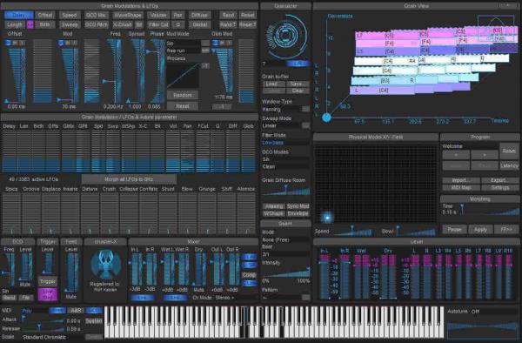Select the Sweep modulation tab
The image size is (522, 343).
click(70, 24)
